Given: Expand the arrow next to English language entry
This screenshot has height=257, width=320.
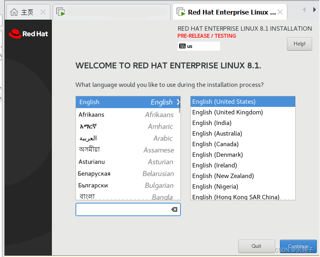Looking at the screenshot, I should tap(178, 102).
